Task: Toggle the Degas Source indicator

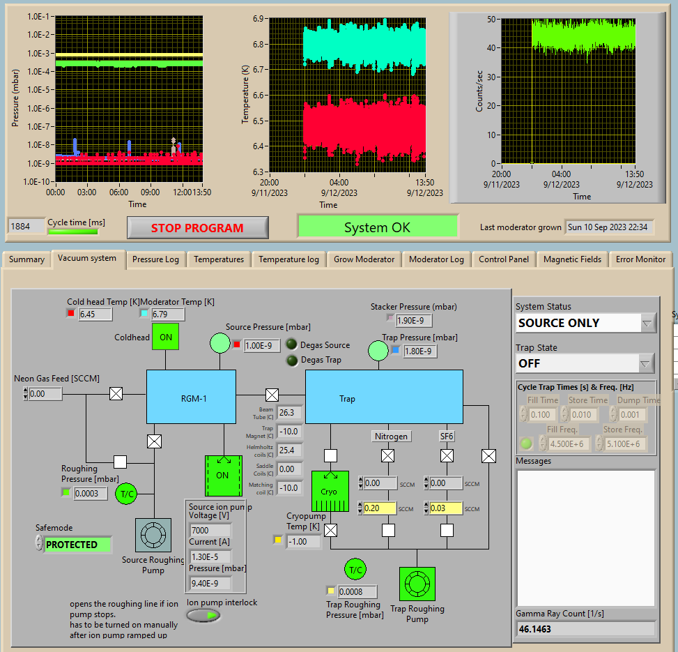Action: point(291,344)
